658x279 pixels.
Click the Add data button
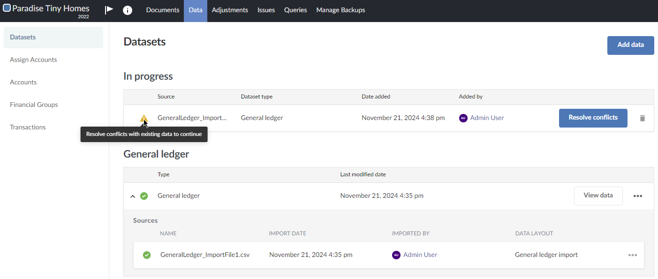pos(630,45)
